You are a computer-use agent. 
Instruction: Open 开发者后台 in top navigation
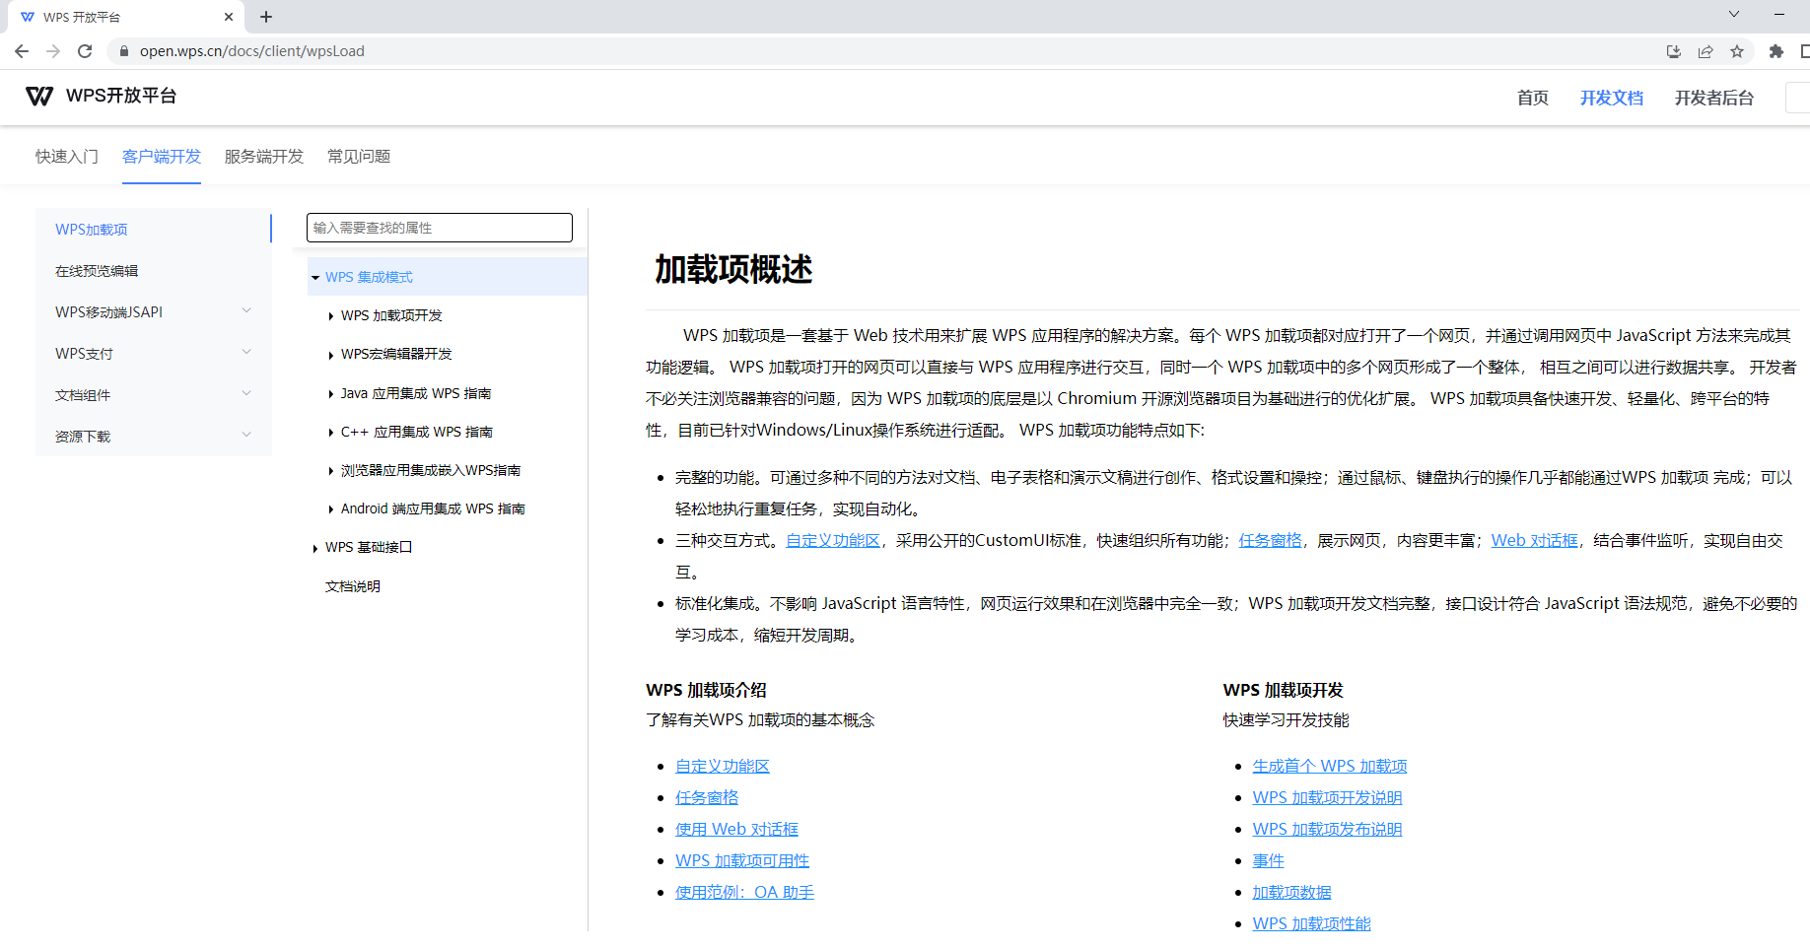pyautogui.click(x=1714, y=98)
